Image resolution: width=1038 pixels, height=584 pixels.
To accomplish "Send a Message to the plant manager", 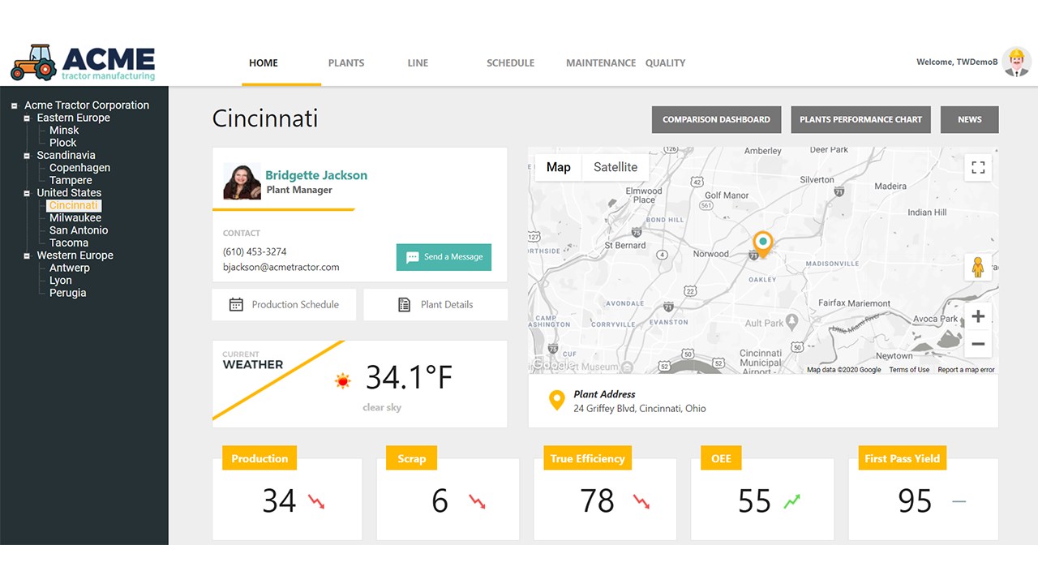I will (444, 257).
